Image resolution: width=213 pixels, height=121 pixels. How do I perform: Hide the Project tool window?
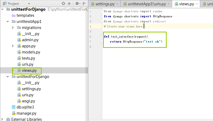tap(85, 3)
